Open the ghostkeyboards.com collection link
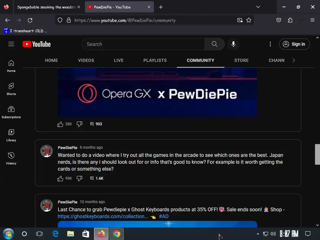This screenshot has width=320, height=240. (x=103, y=216)
